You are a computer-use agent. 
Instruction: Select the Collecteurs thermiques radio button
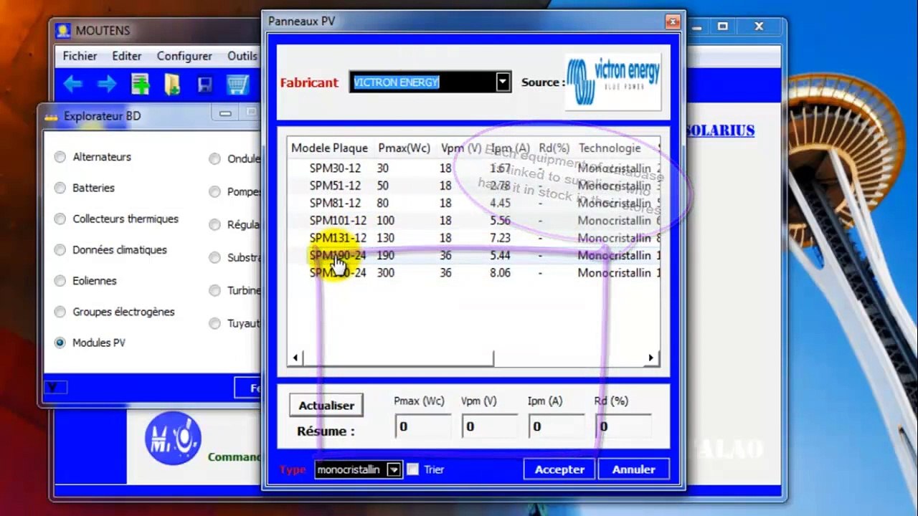[60, 219]
